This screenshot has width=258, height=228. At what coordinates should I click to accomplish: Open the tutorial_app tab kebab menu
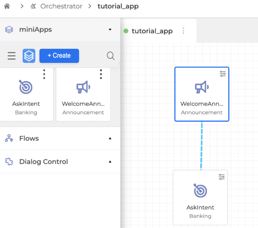(x=183, y=31)
